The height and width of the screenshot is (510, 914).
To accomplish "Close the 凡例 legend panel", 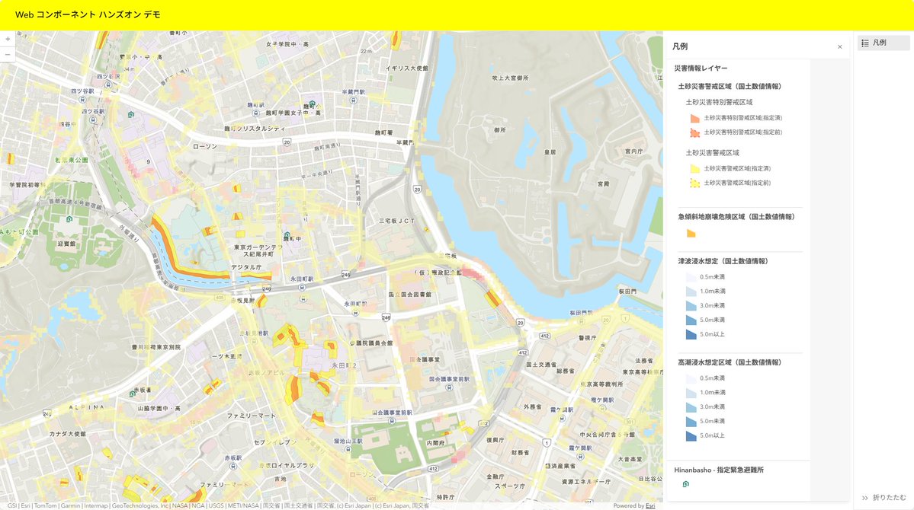I will tap(839, 46).
